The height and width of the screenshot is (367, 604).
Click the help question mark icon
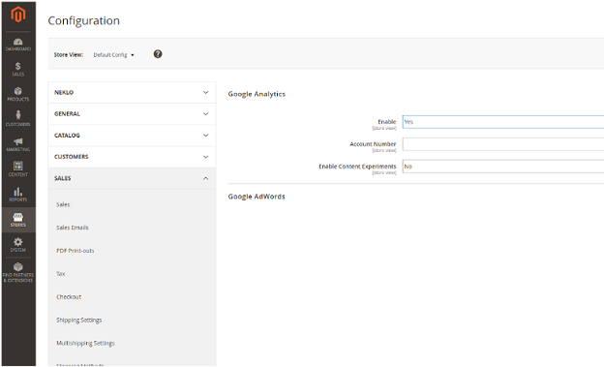click(158, 54)
